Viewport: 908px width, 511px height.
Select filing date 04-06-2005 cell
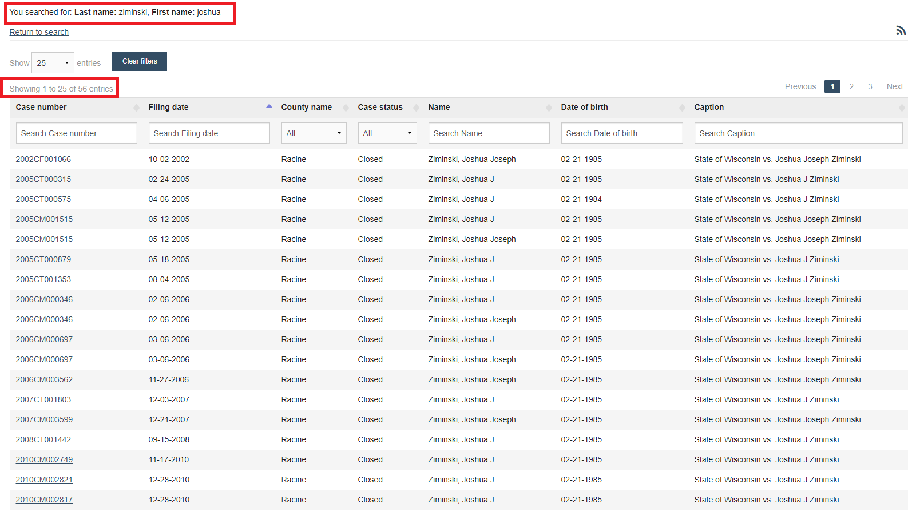pyautogui.click(x=169, y=199)
